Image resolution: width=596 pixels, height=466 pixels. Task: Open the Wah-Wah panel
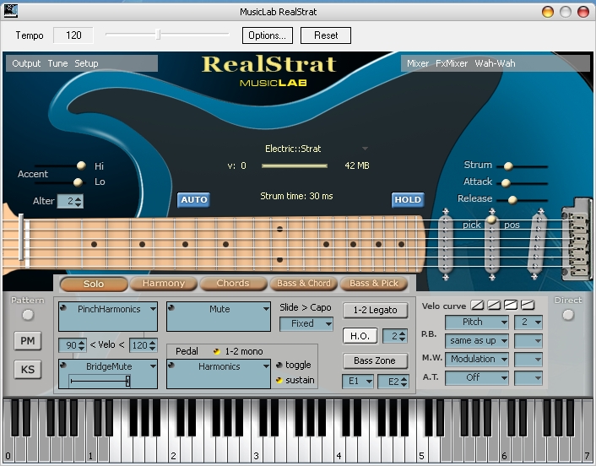(x=495, y=63)
